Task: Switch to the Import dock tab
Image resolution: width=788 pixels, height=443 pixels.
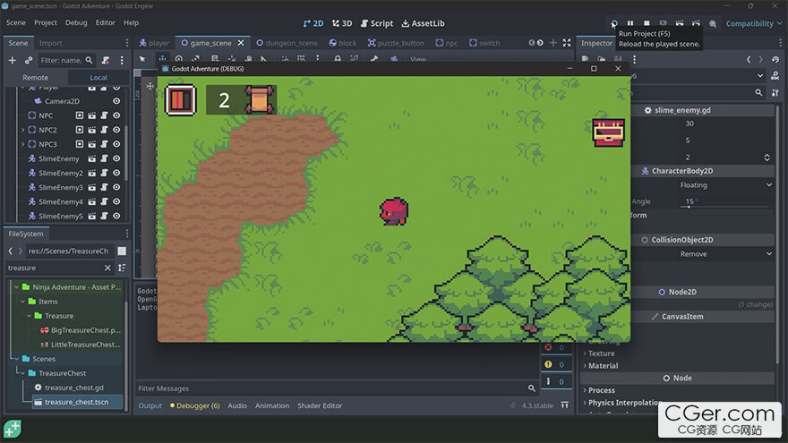Action: (50, 43)
